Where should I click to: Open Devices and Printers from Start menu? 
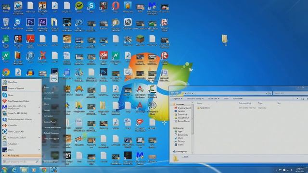point(52,127)
